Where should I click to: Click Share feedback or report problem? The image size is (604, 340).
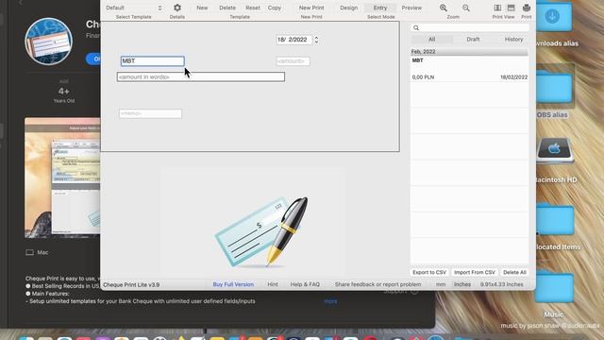377,284
